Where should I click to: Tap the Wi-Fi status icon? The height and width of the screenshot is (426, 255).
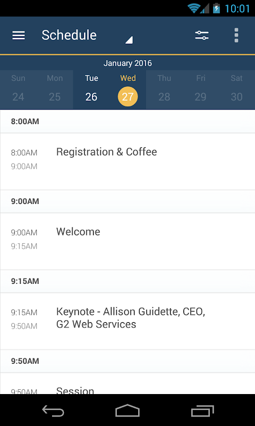coord(194,9)
